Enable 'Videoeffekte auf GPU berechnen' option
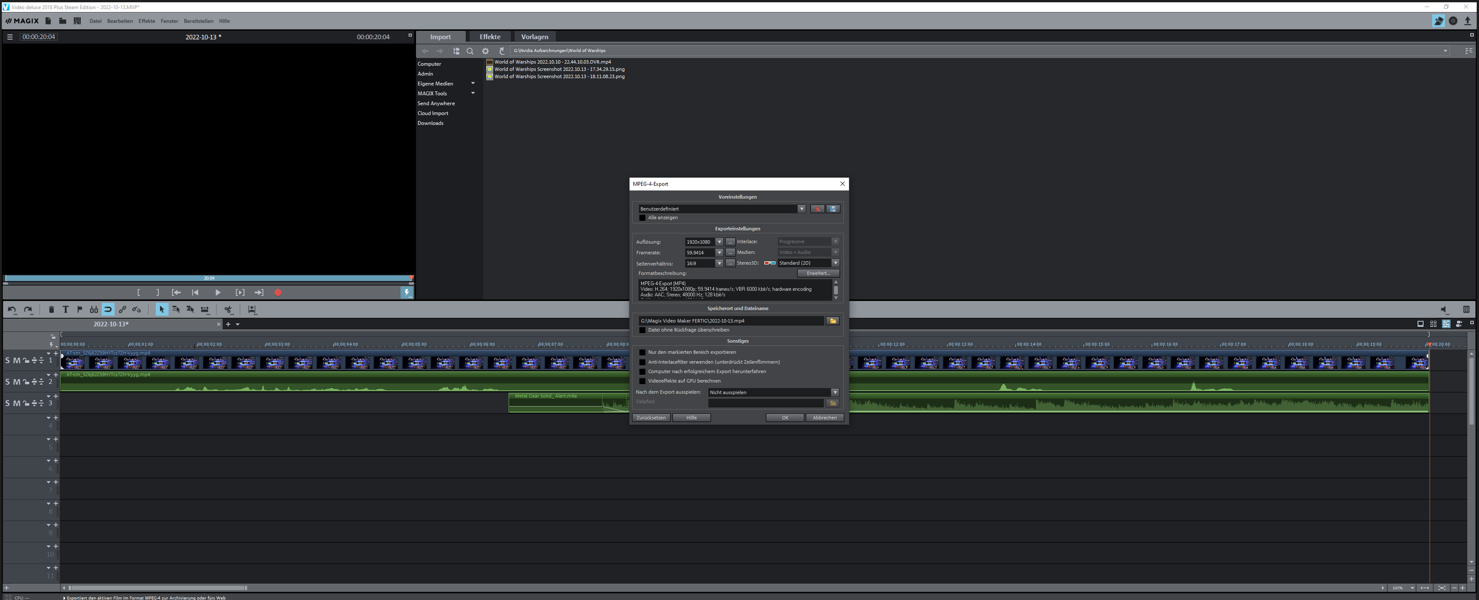The image size is (1479, 600). pyautogui.click(x=642, y=381)
